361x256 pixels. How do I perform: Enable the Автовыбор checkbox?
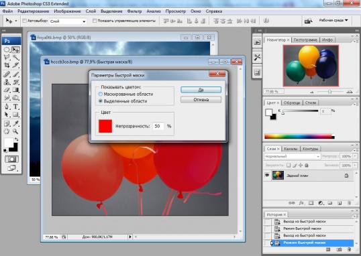click(24, 21)
